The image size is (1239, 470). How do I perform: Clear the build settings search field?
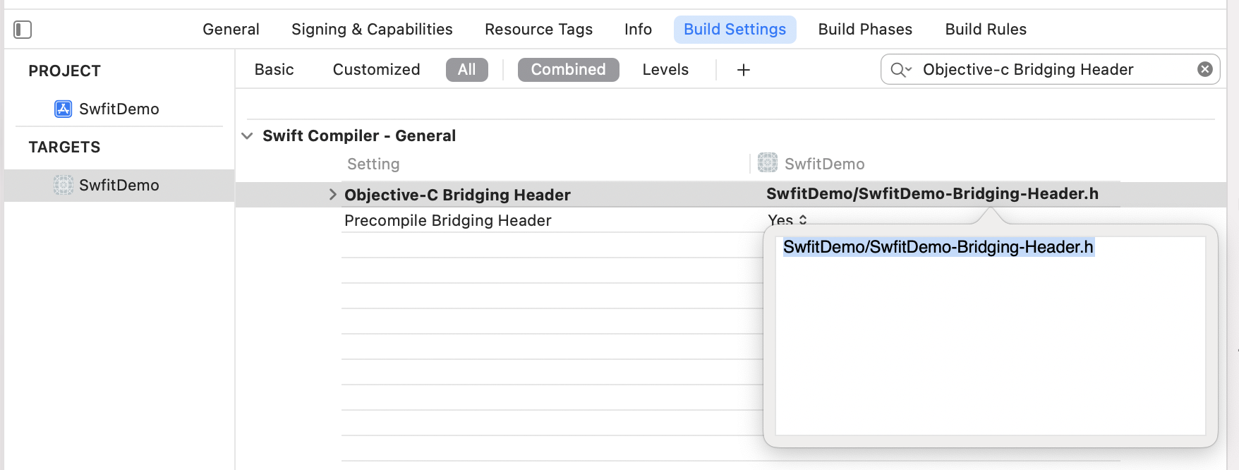[1205, 69]
